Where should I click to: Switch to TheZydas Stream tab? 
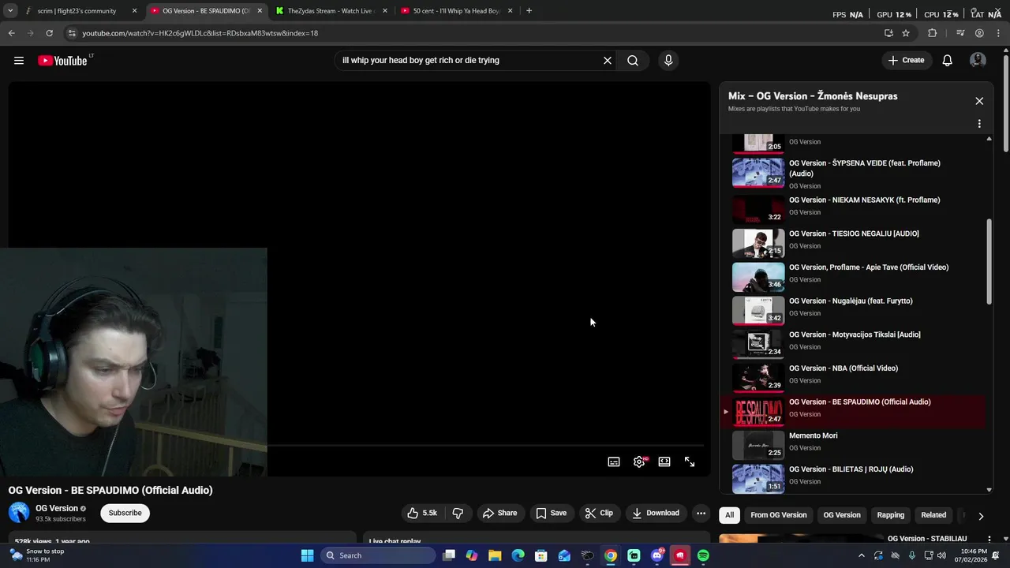coord(331,11)
